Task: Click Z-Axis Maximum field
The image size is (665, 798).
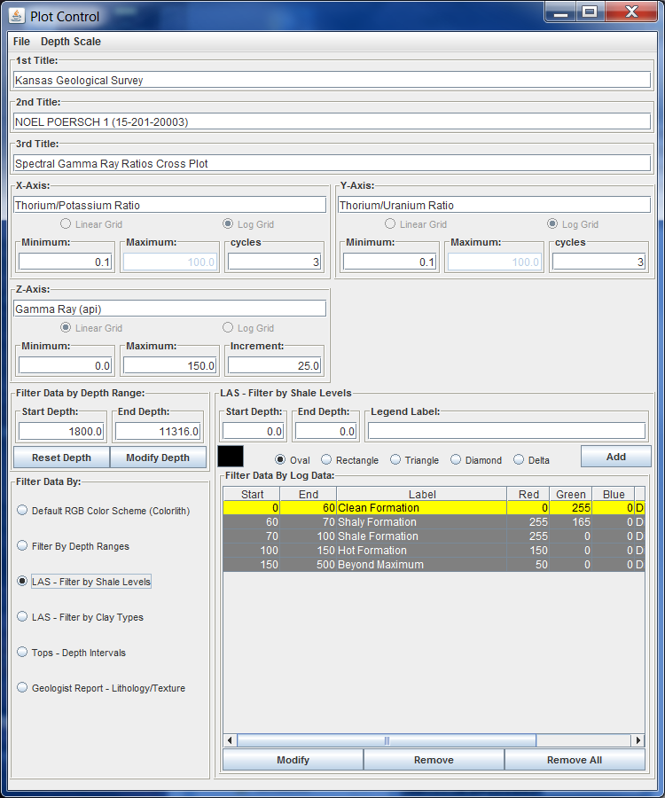Action: click(x=170, y=365)
